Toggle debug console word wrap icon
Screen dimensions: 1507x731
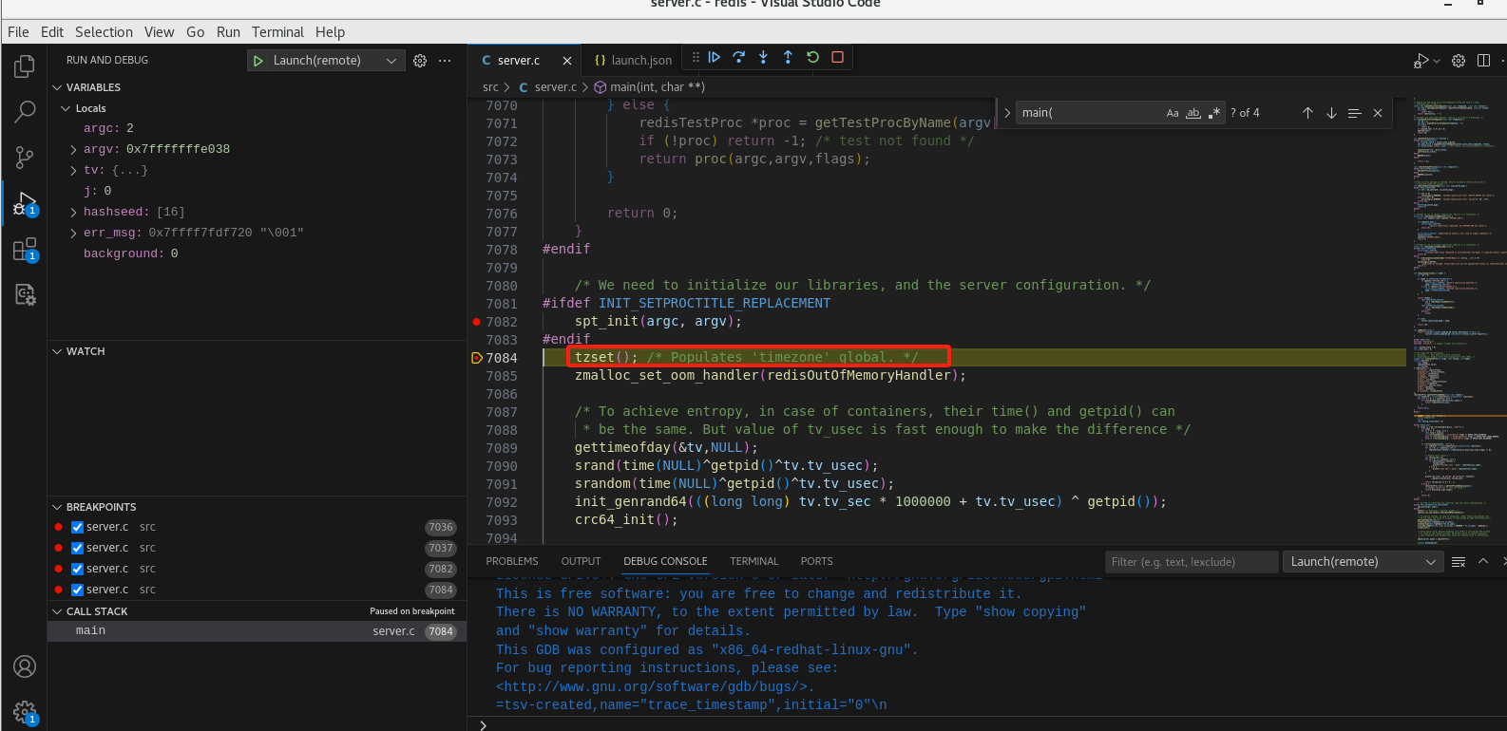click(x=1459, y=562)
